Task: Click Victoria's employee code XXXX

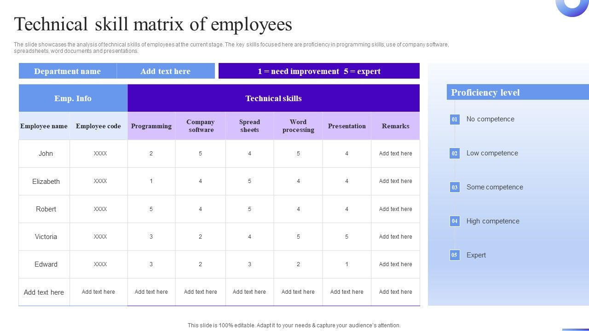Action: pos(100,237)
